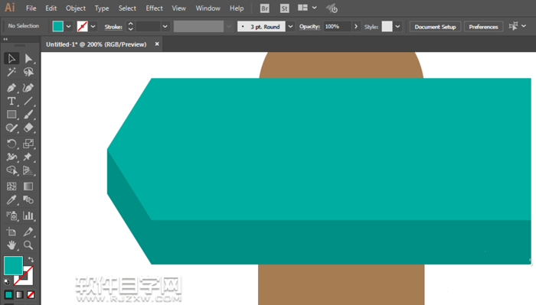Image resolution: width=536 pixels, height=305 pixels.
Task: Select the Type tool
Action: tap(11, 101)
